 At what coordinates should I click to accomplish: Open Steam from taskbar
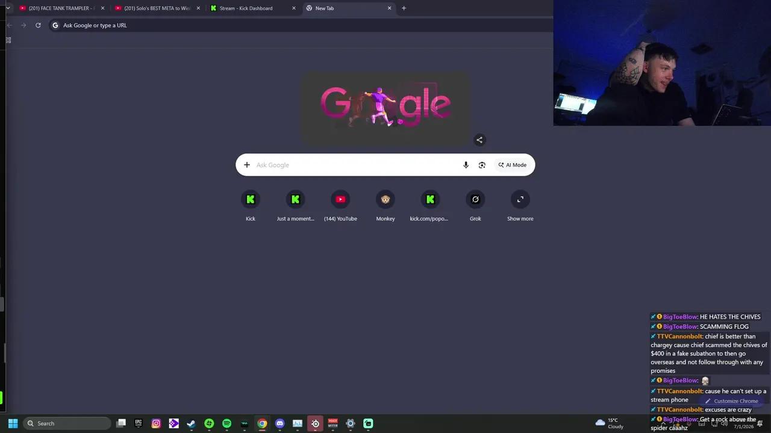191,423
